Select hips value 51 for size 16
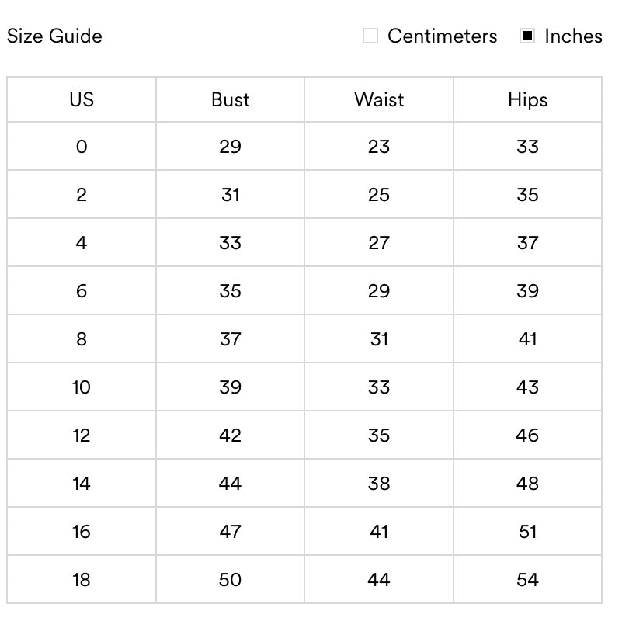 point(527,532)
